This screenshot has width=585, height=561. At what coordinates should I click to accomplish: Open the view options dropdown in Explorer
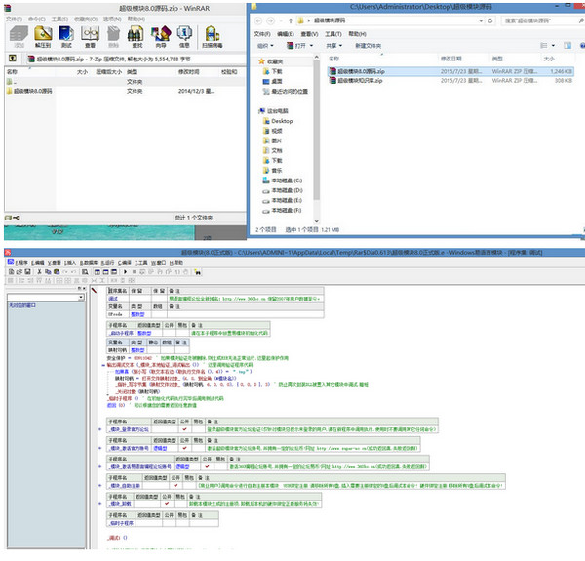(x=552, y=45)
